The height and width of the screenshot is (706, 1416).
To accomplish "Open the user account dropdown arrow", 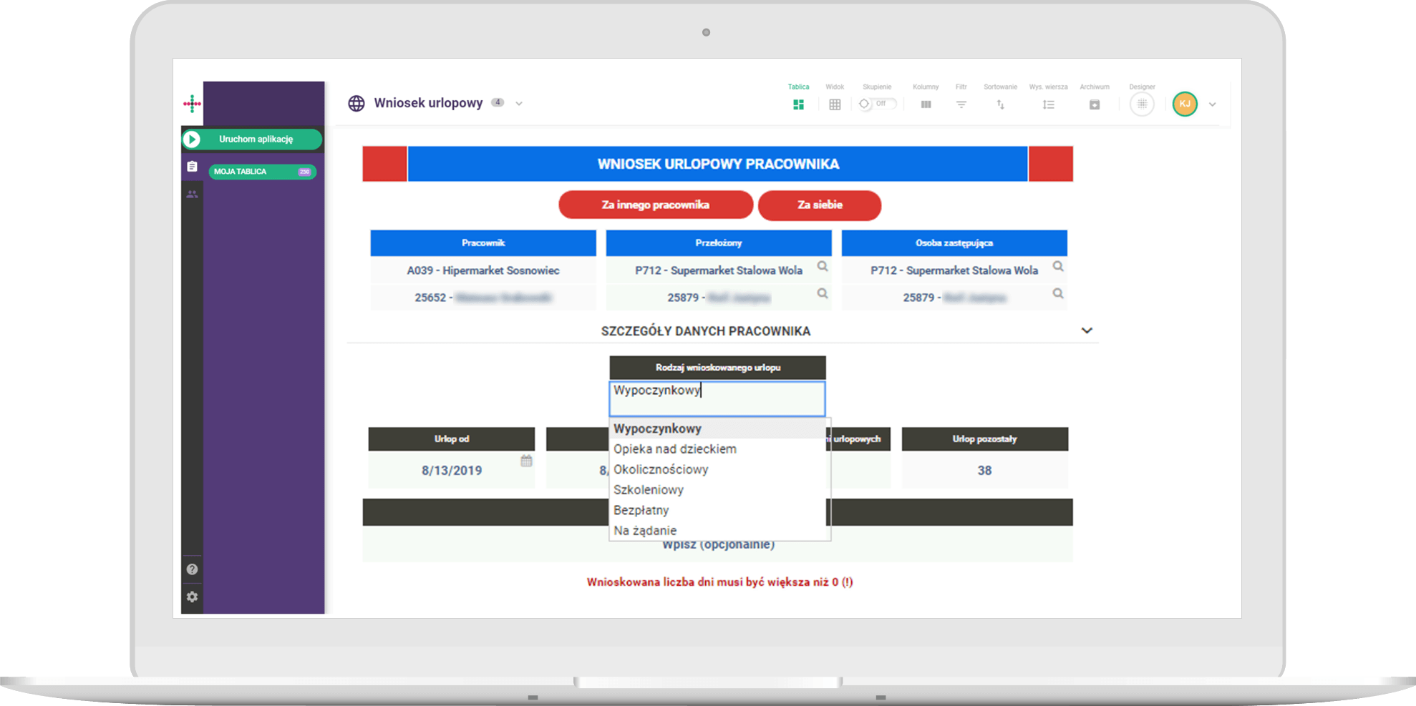I will (x=1212, y=104).
